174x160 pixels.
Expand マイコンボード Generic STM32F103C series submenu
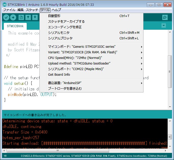(92, 47)
